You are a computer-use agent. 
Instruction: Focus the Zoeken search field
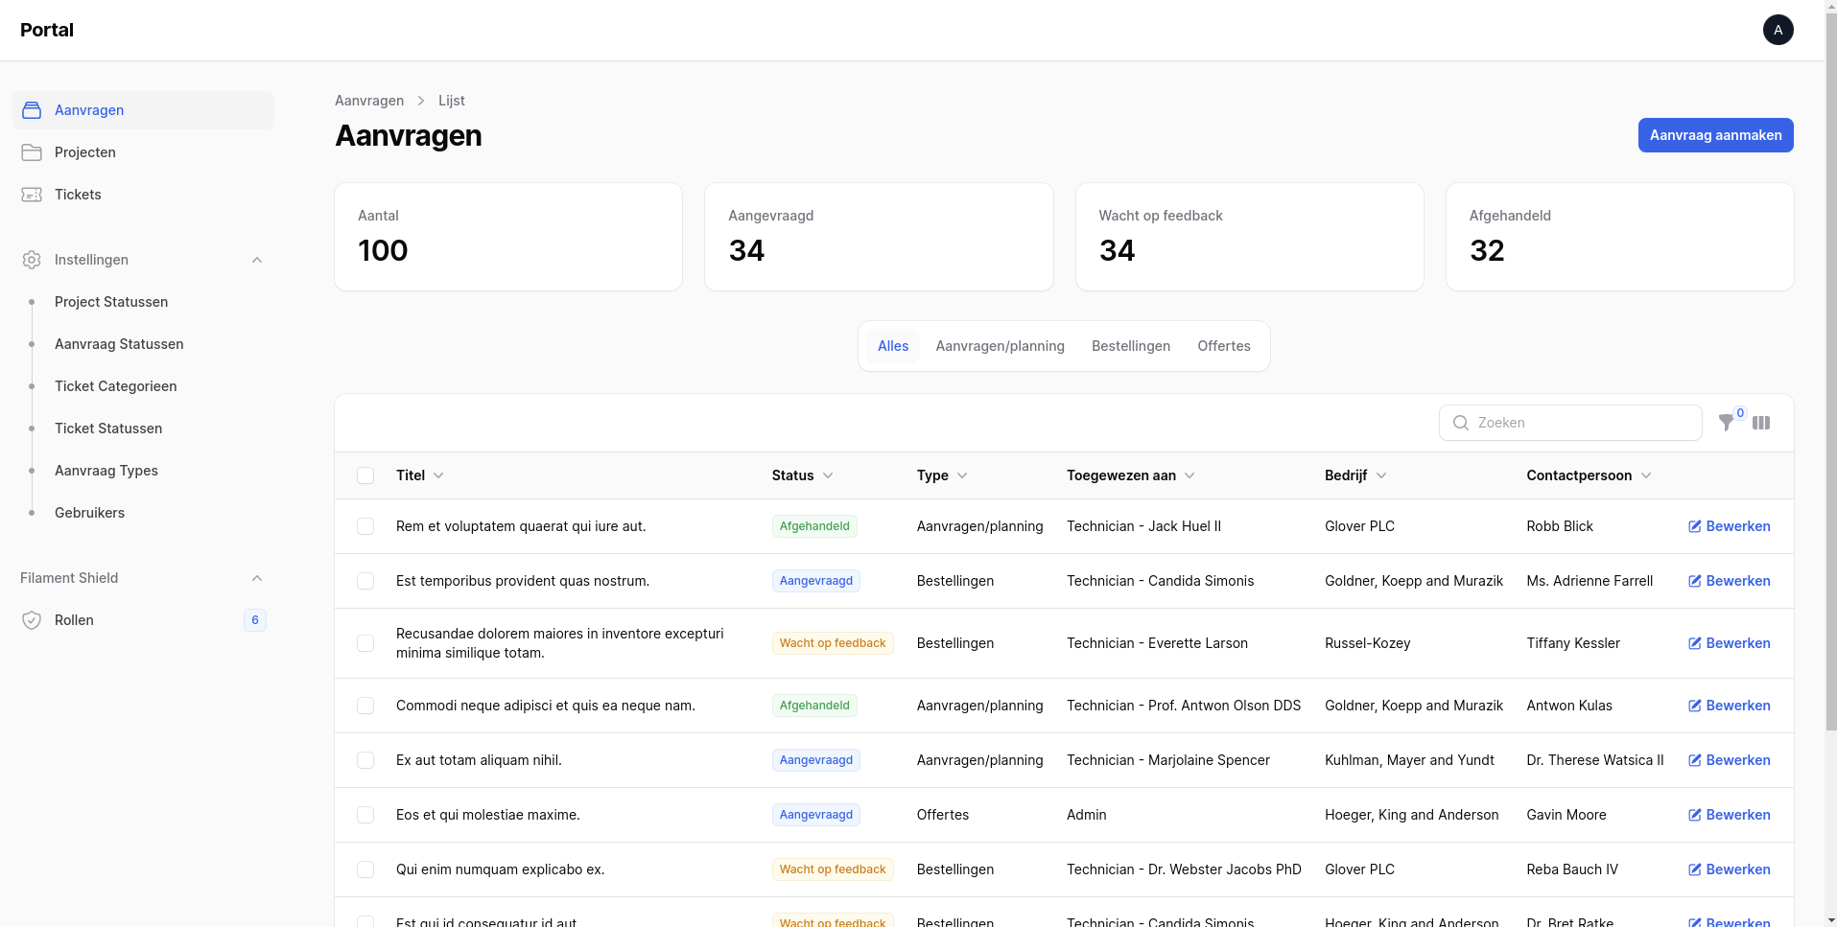1570,423
